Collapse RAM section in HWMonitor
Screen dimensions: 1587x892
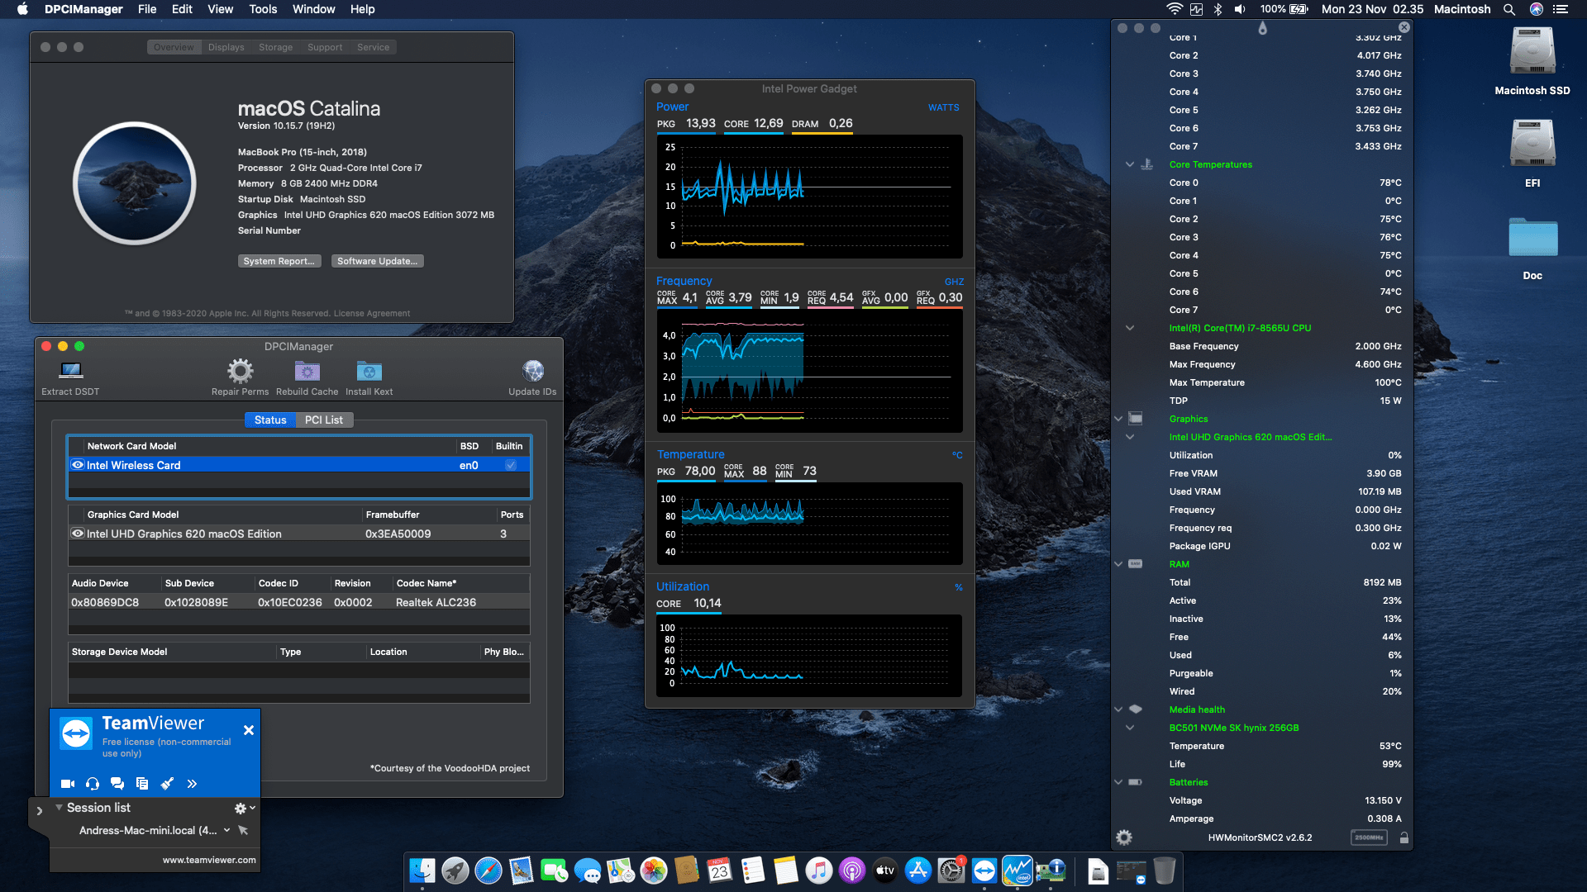[1118, 564]
